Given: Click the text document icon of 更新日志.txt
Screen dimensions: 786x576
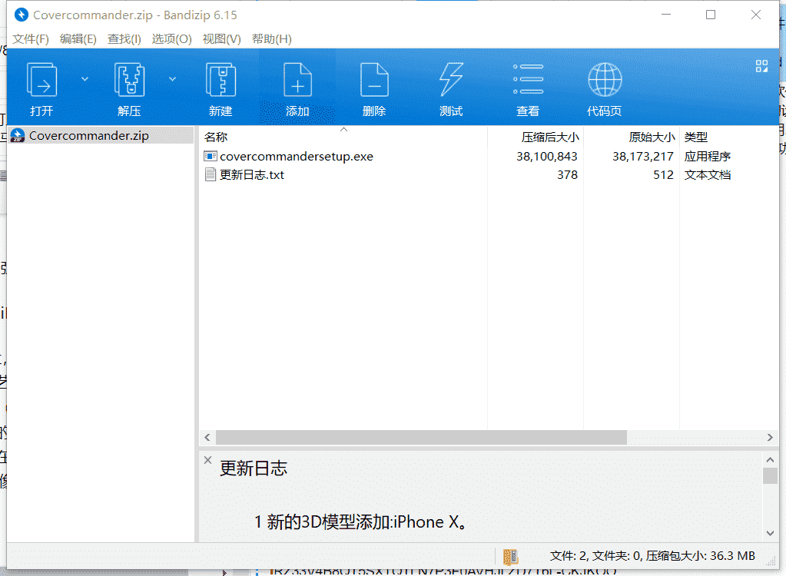Looking at the screenshot, I should click(211, 175).
